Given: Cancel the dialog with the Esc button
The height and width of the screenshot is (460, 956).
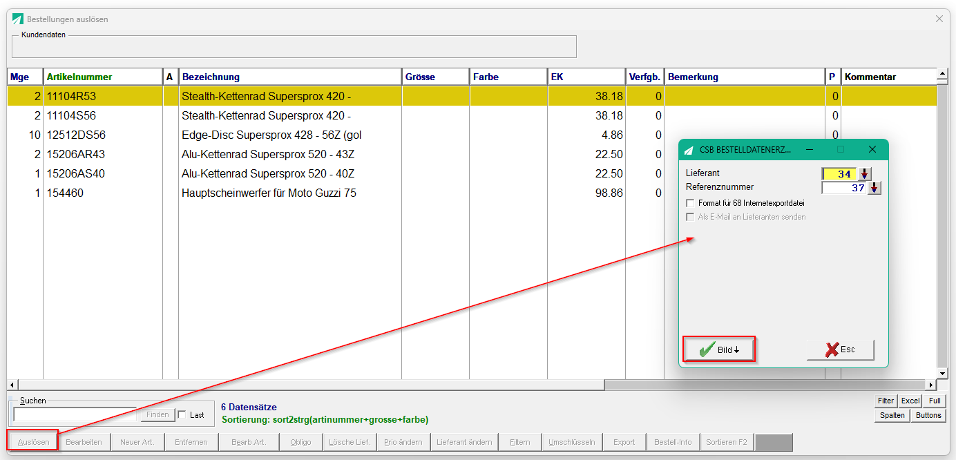Looking at the screenshot, I should coord(840,349).
